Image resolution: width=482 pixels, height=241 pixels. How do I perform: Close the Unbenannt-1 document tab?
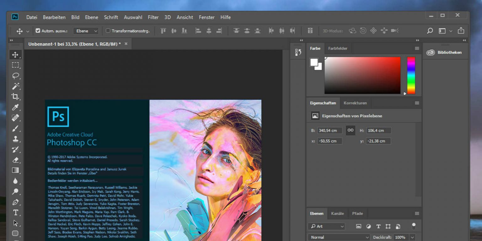(126, 44)
